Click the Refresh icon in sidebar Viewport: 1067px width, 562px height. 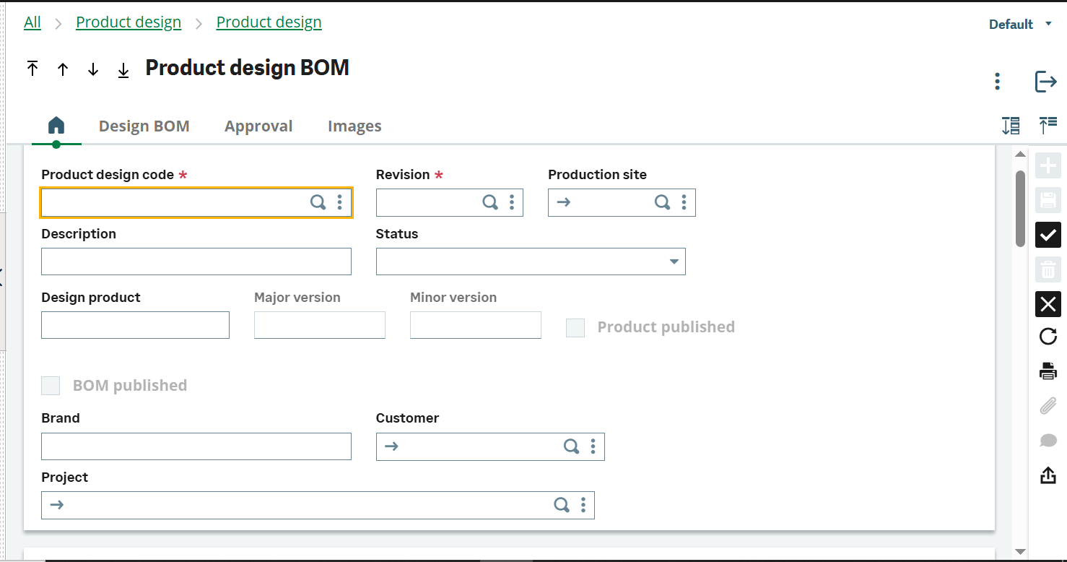1048,337
